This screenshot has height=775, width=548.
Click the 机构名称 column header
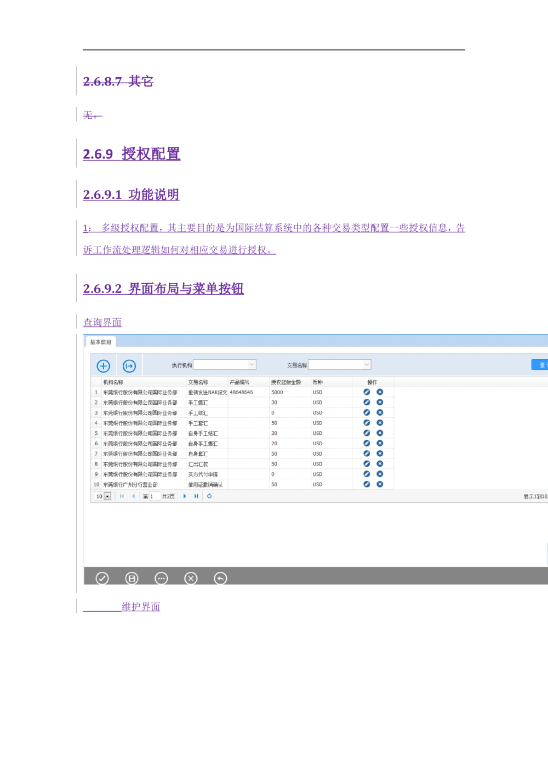pos(113,382)
